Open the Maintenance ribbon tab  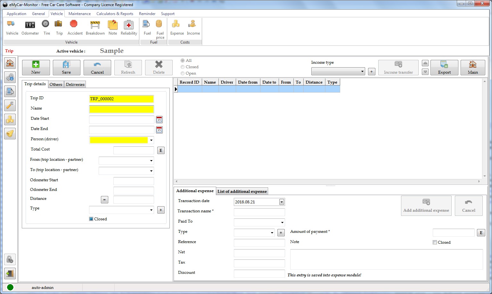click(79, 14)
